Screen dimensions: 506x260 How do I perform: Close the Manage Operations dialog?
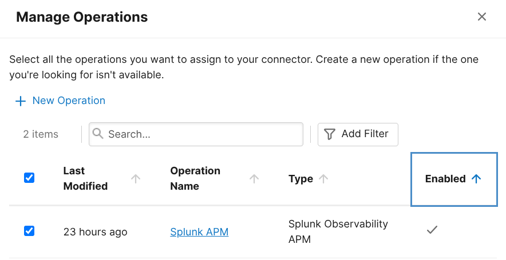click(482, 17)
